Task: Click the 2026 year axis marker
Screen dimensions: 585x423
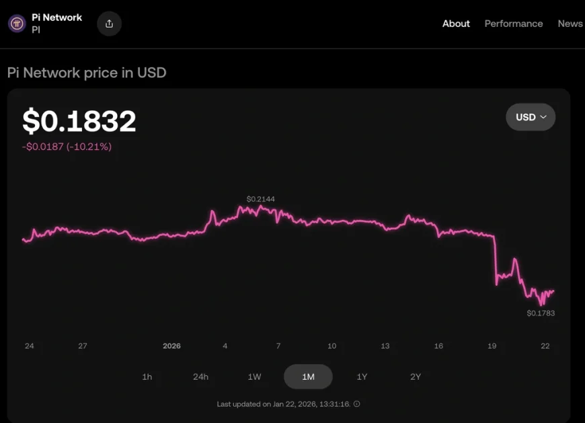Action: coord(172,346)
